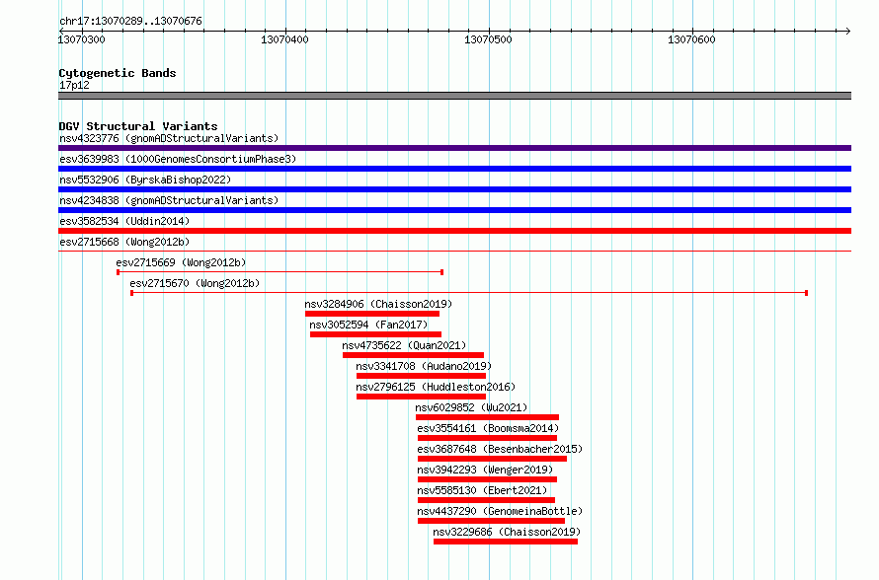Click ruler position 13070300

click(x=81, y=39)
